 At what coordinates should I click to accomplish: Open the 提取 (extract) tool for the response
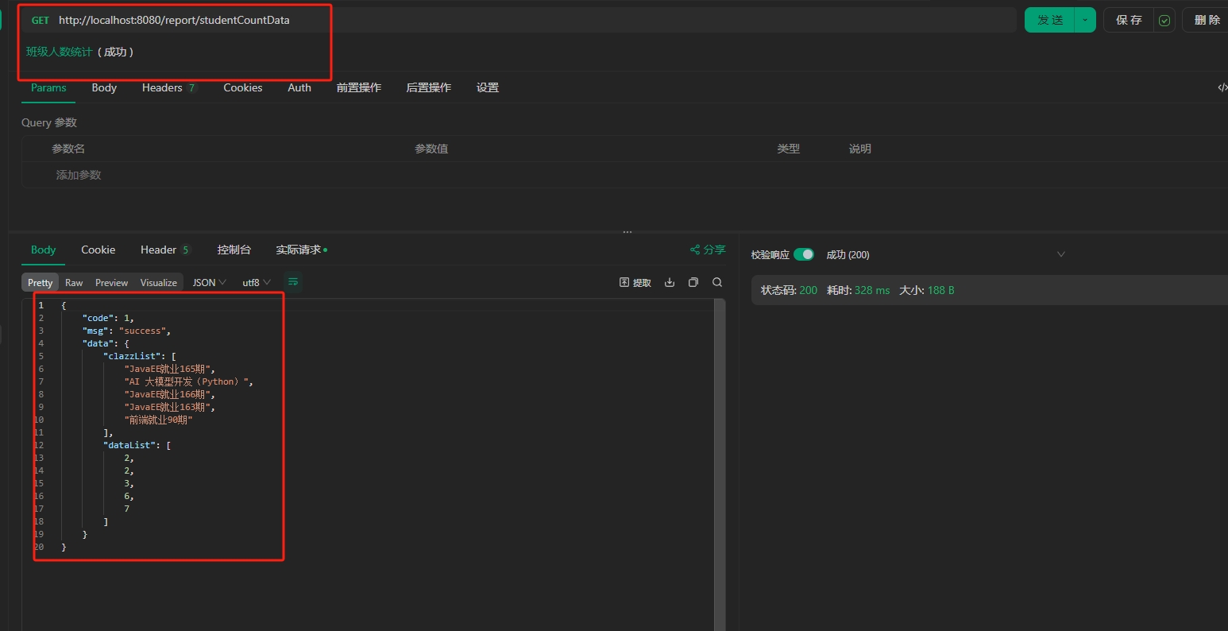tap(635, 282)
